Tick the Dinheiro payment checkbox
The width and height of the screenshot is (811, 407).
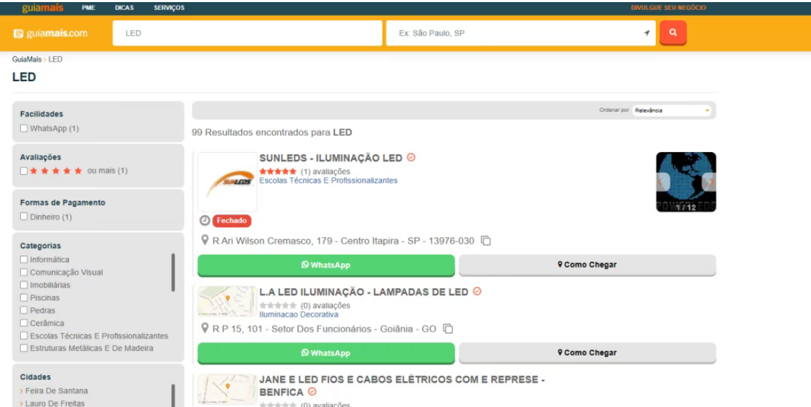tap(24, 217)
